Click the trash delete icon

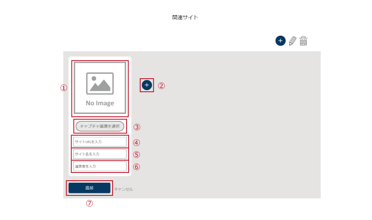click(303, 41)
